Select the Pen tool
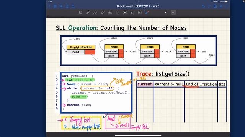The image size is (245, 137). pyautogui.click(x=88, y=13)
